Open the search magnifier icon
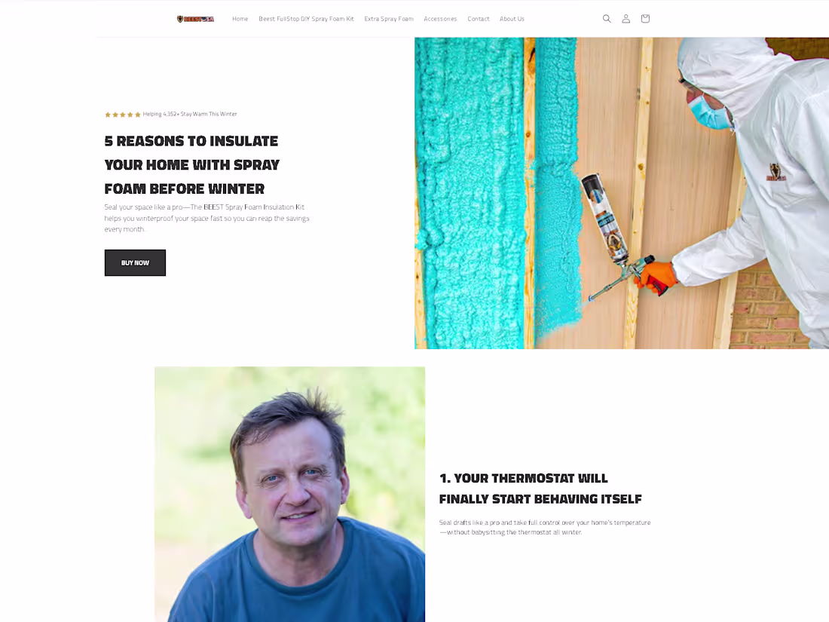This screenshot has width=829, height=622. point(607,19)
